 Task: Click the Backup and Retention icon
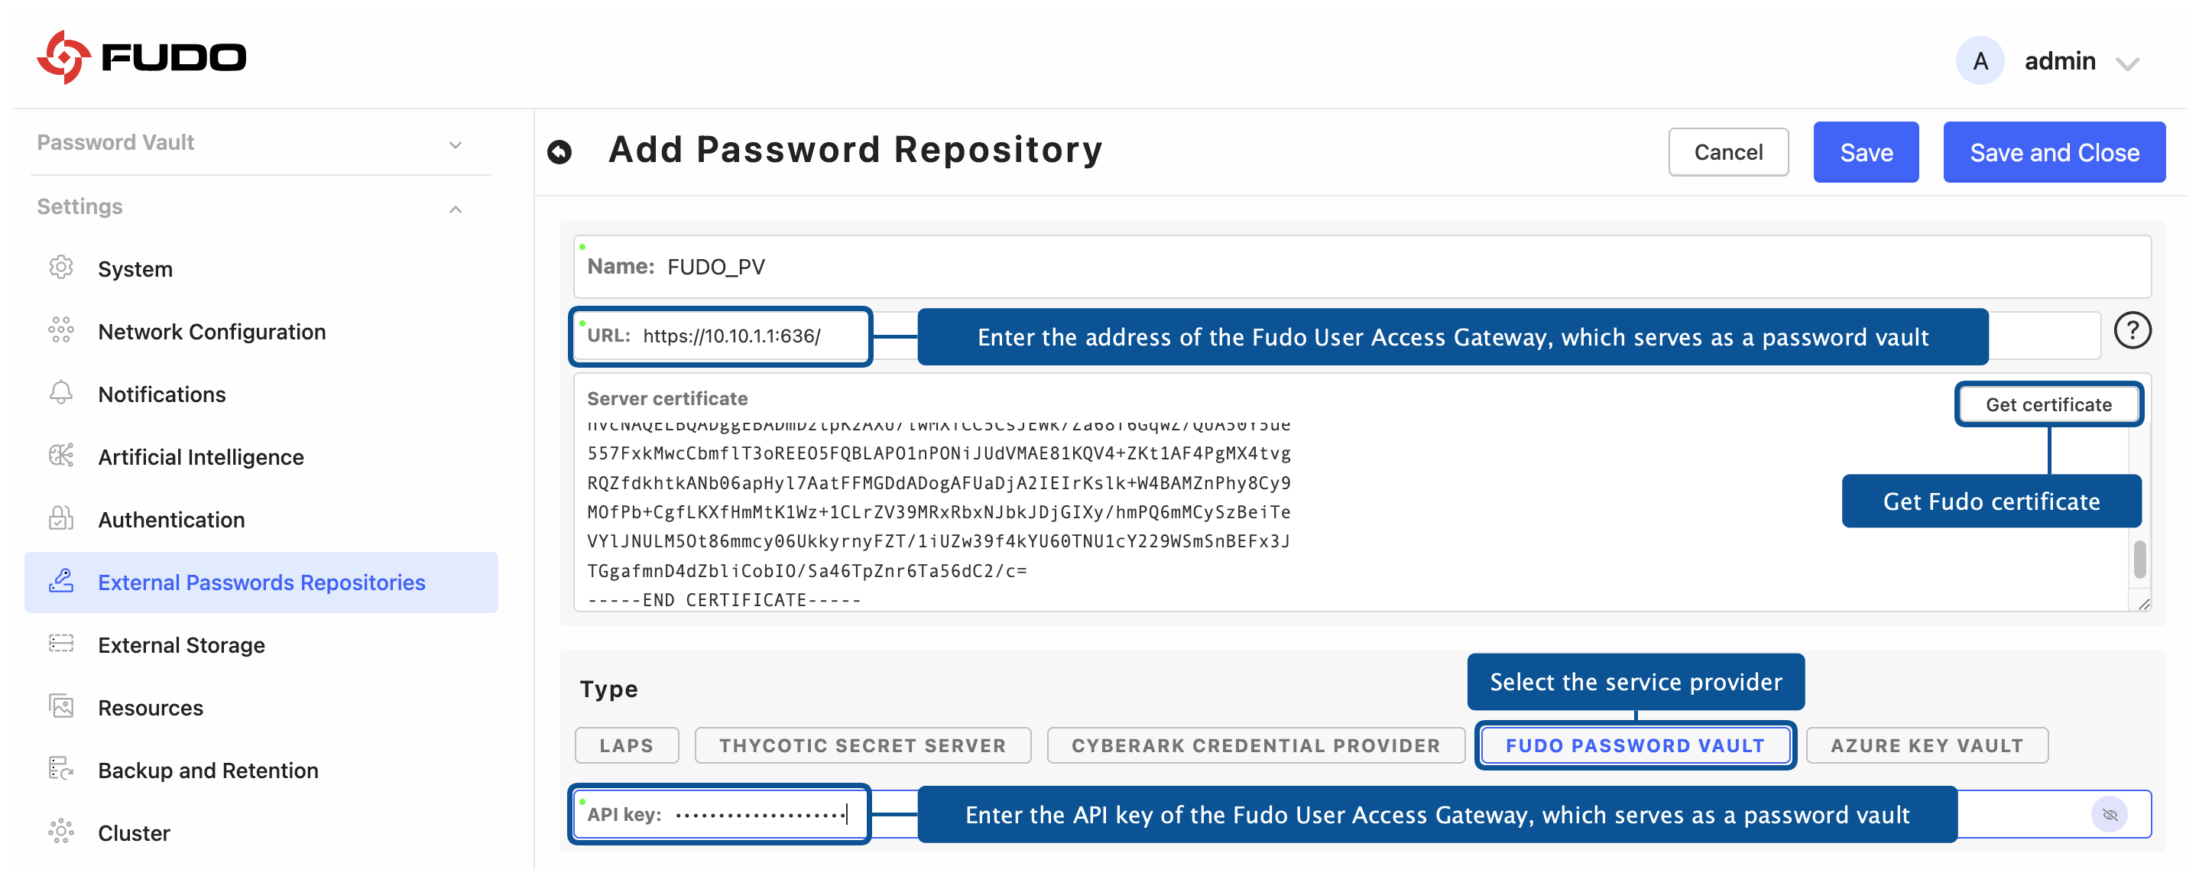pos(61,770)
